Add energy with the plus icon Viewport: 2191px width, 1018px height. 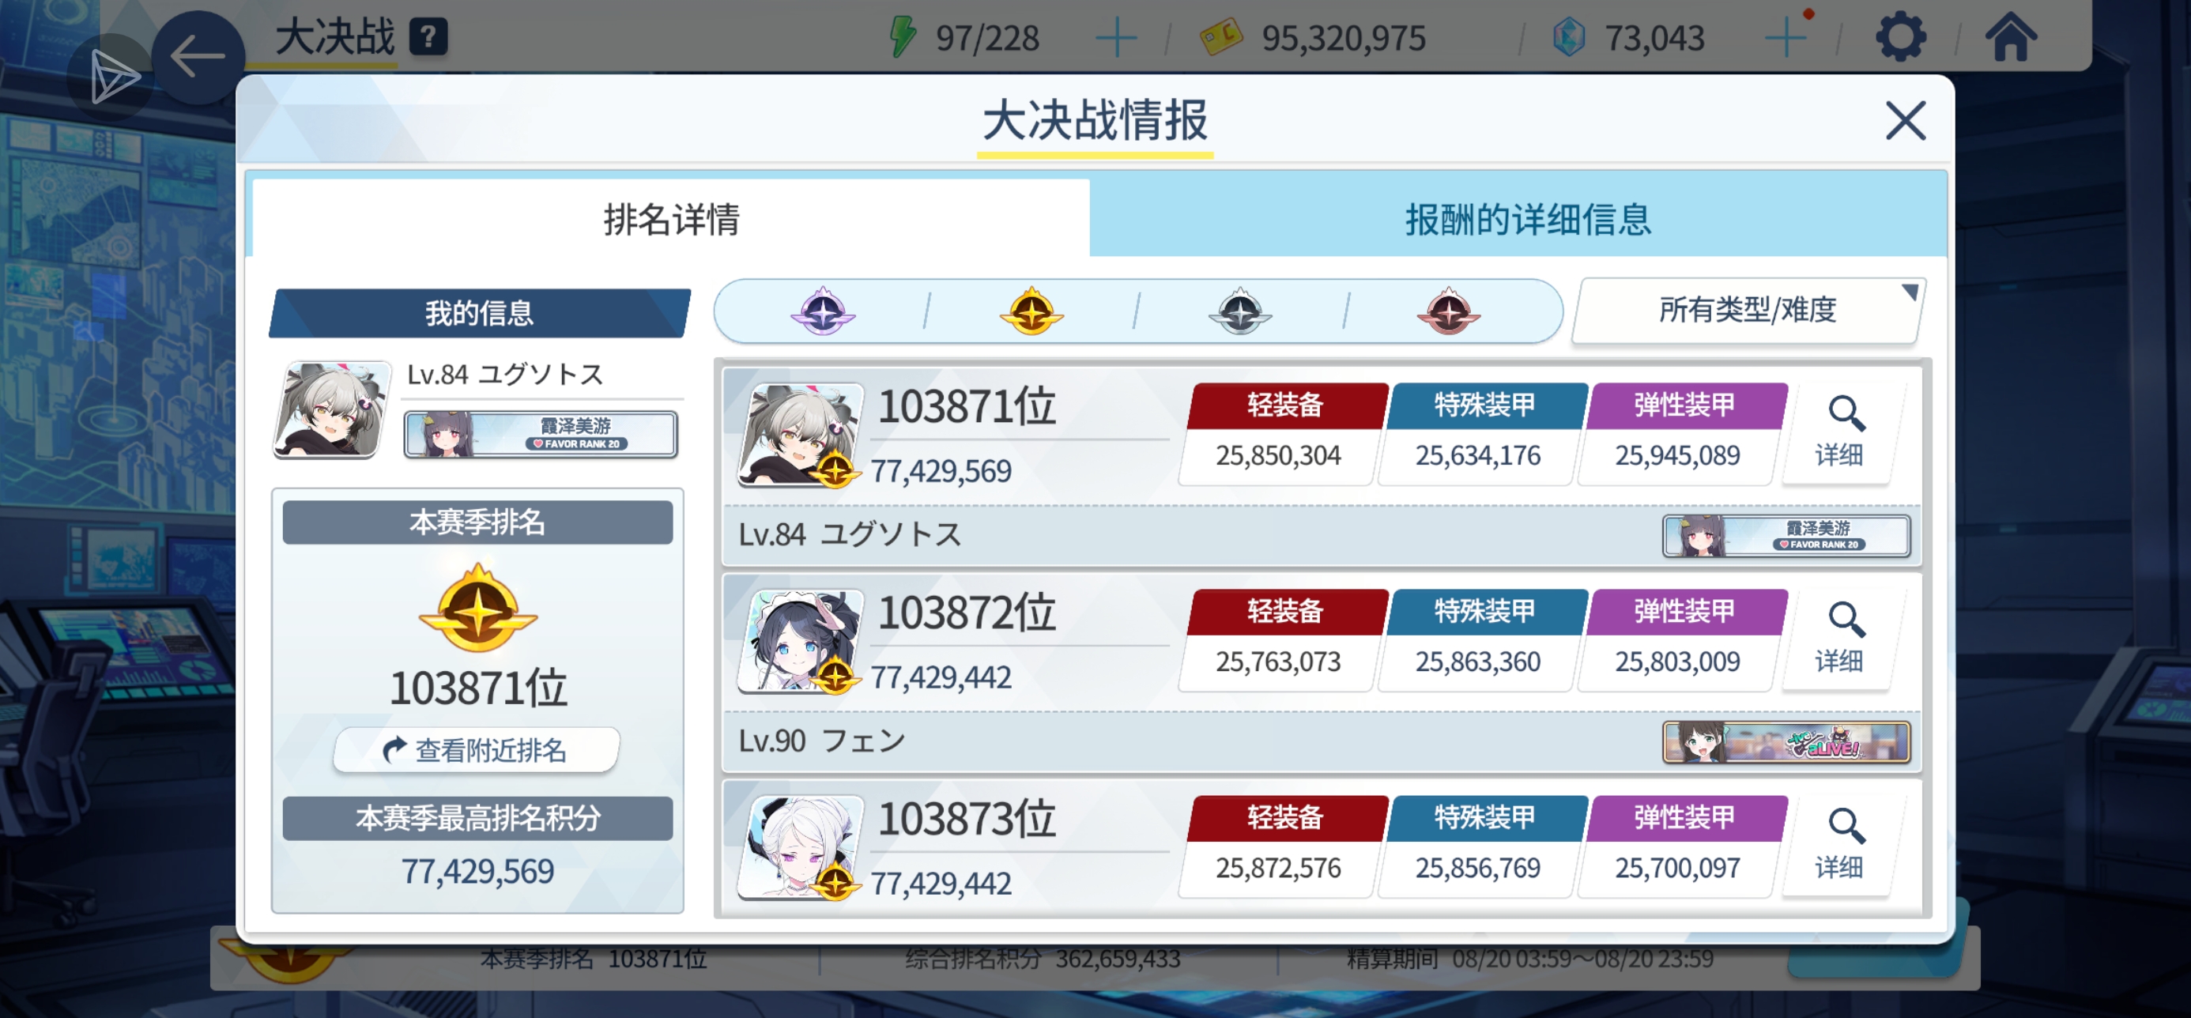click(1116, 39)
